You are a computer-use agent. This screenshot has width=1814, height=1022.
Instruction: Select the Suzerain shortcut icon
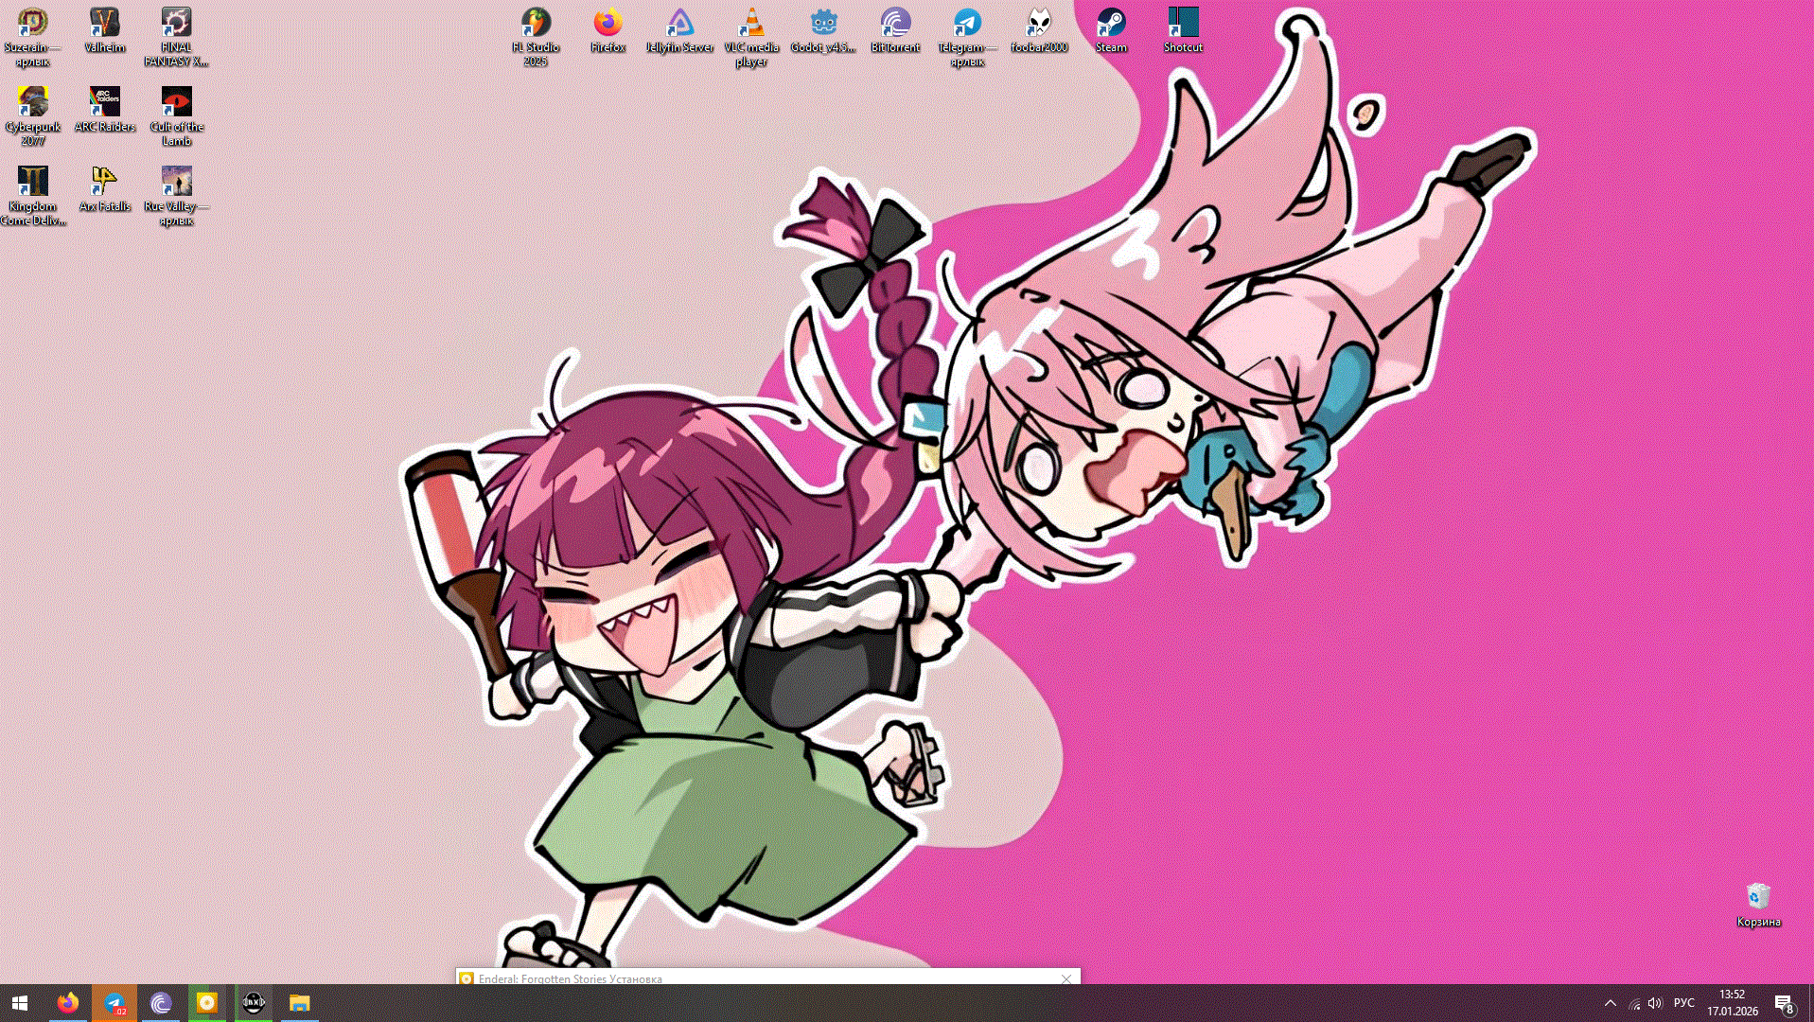pyautogui.click(x=33, y=37)
